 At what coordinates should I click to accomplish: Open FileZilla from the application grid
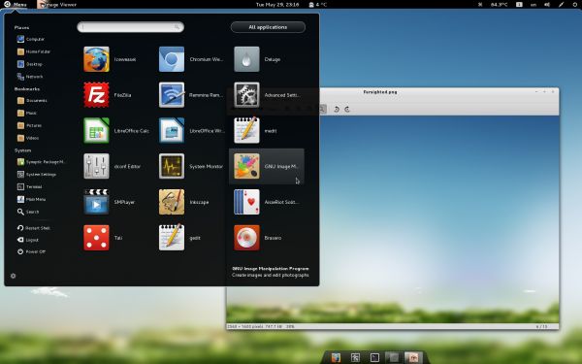(96, 95)
